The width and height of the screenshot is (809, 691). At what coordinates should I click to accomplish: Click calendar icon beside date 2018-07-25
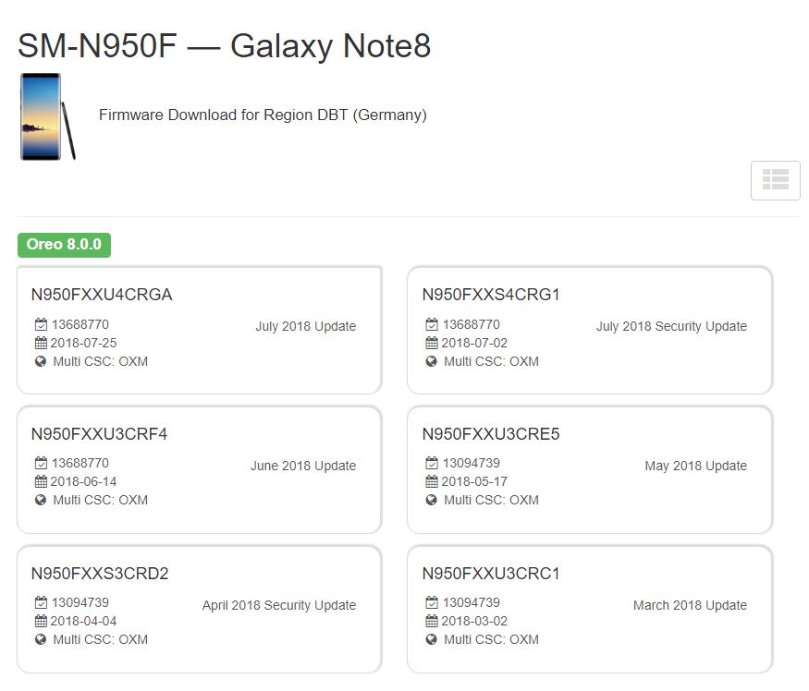pos(41,343)
